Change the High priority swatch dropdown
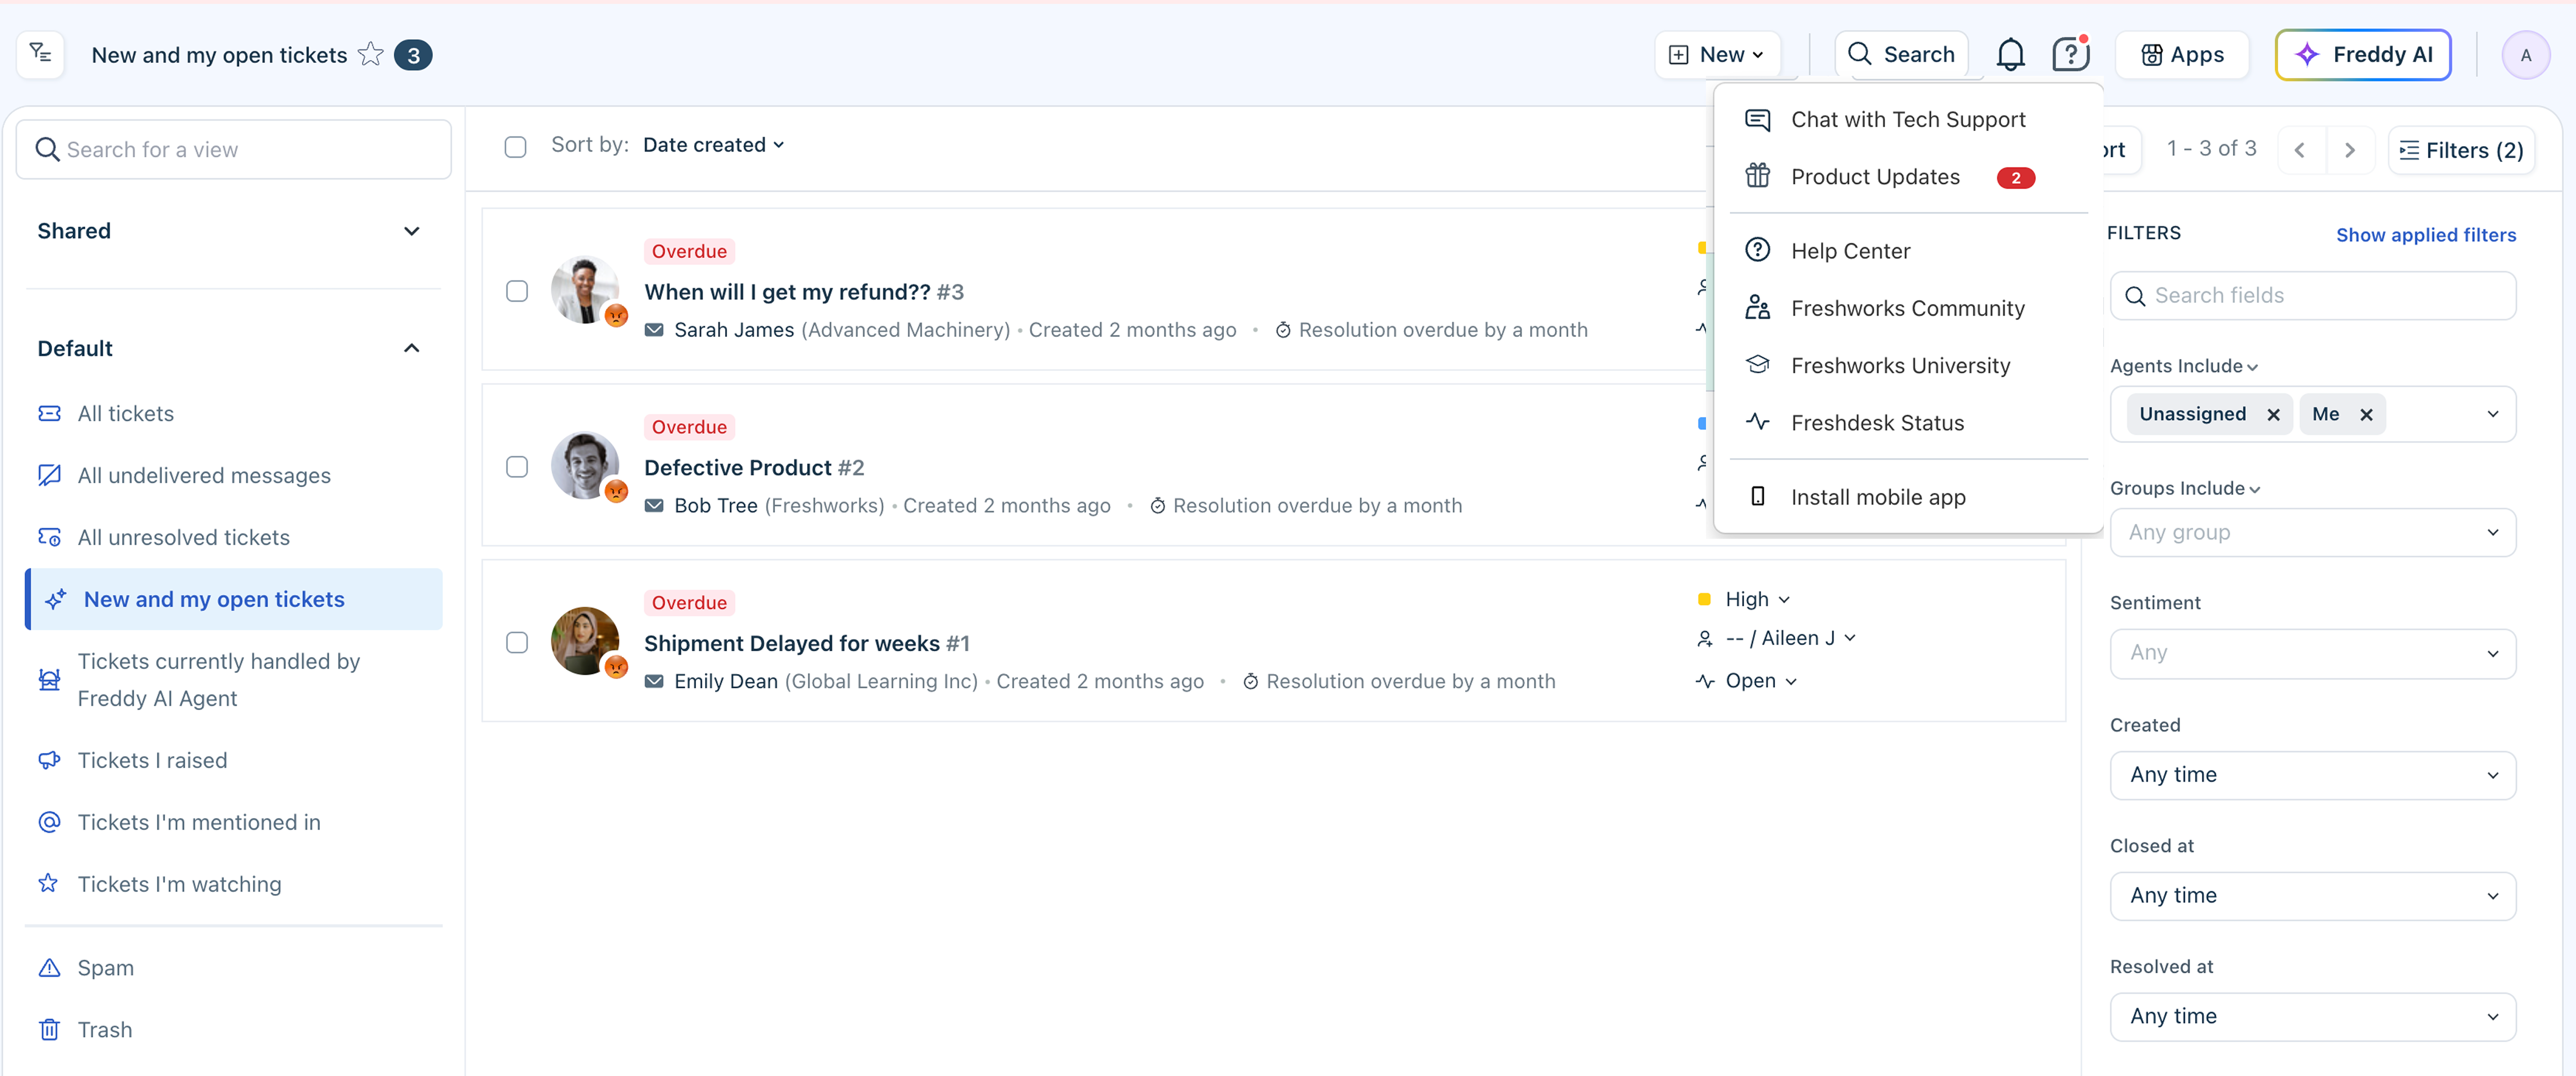 (x=1756, y=599)
